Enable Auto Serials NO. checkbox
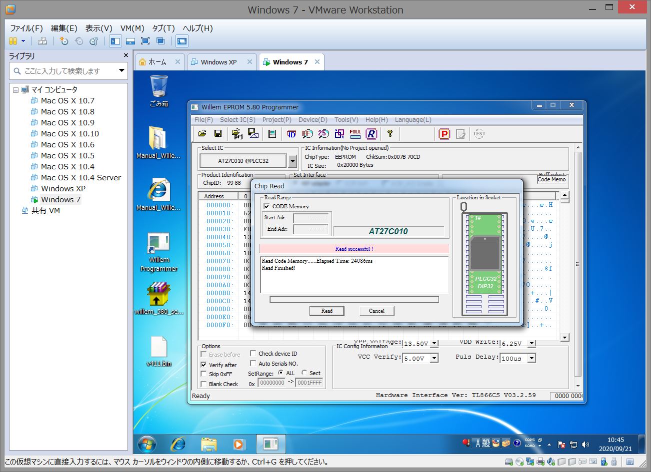The image size is (651, 472). pos(253,363)
